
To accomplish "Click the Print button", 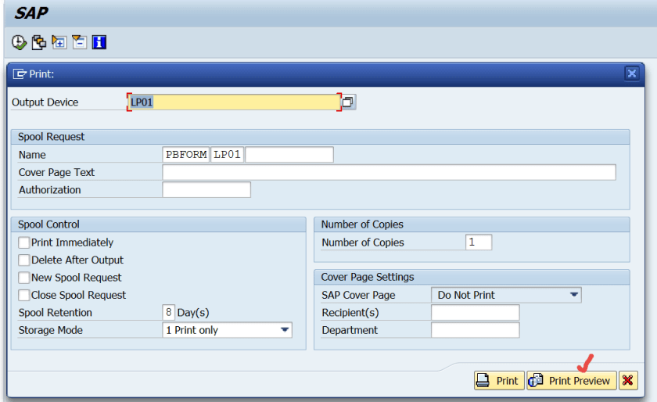I will (x=499, y=380).
